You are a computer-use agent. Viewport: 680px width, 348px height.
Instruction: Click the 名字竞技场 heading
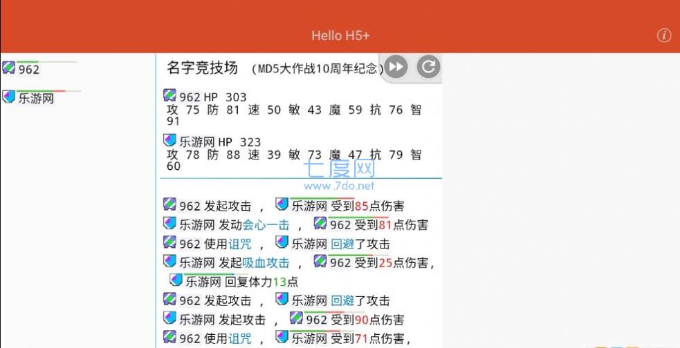coord(202,68)
